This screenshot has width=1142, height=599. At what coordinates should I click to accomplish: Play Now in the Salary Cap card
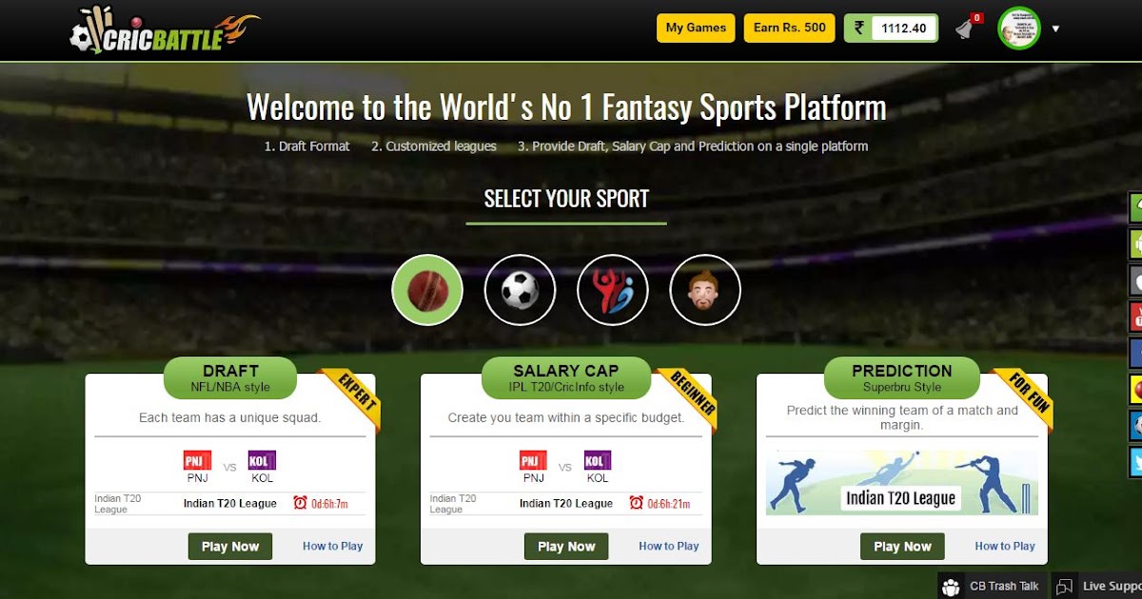[566, 547]
